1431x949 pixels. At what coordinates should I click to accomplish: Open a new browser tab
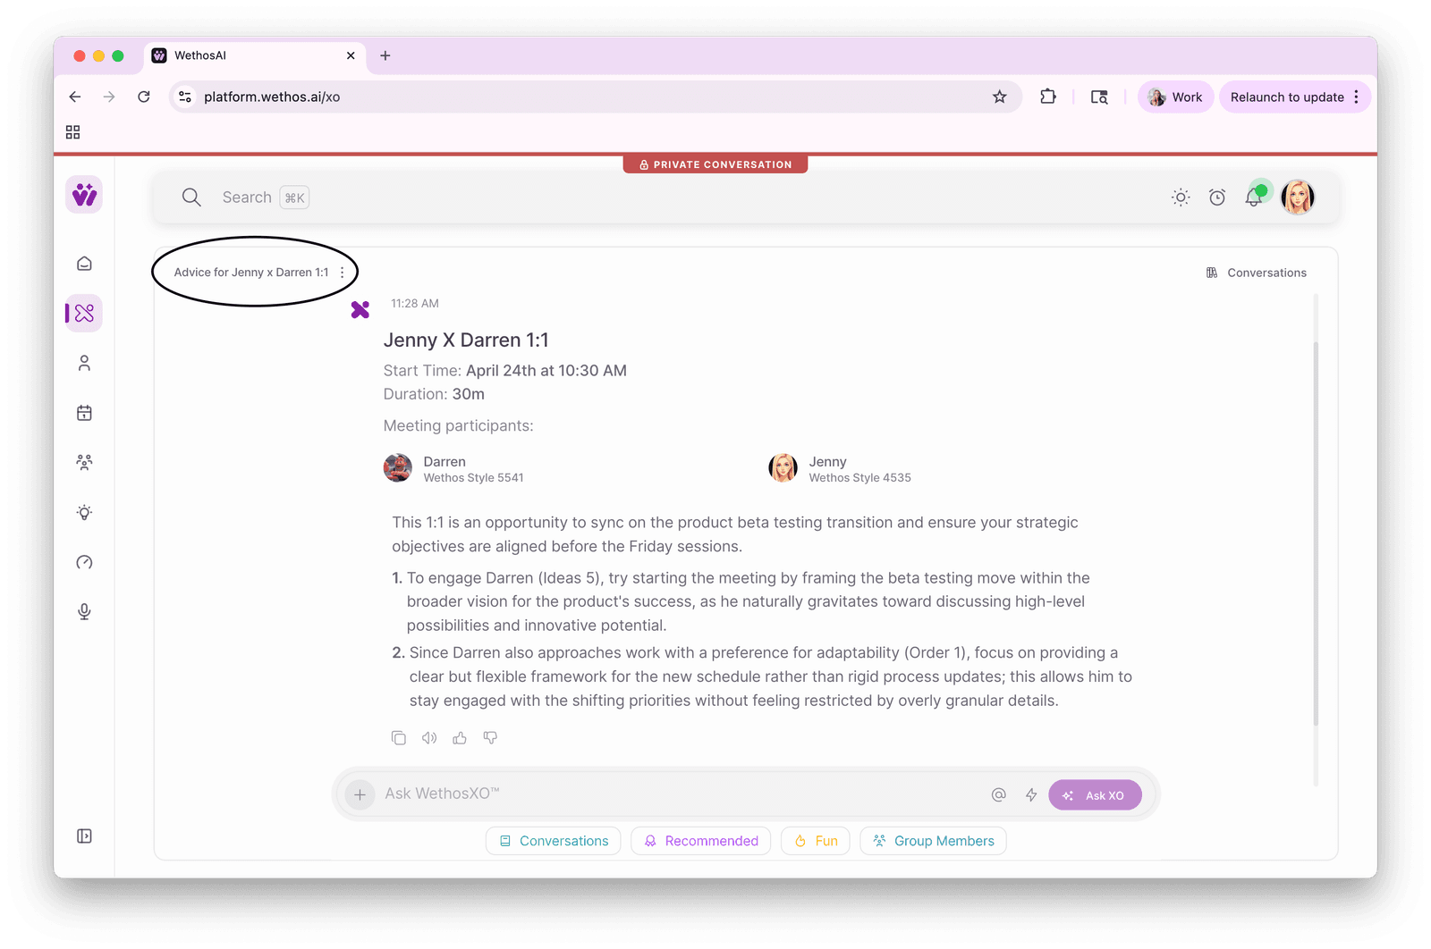click(385, 55)
